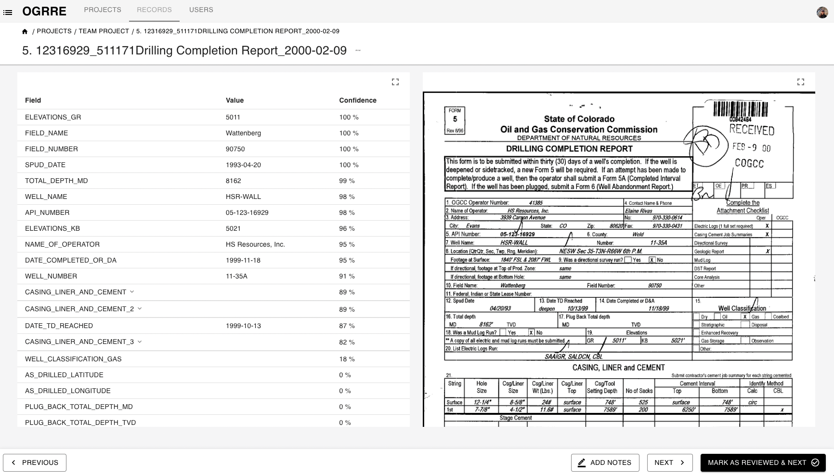This screenshot has width=834, height=476.
Task: Click the Confidence column header
Action: click(358, 100)
